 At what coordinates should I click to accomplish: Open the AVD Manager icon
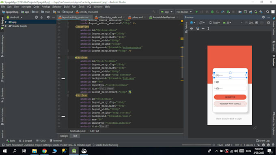coord(256,12)
